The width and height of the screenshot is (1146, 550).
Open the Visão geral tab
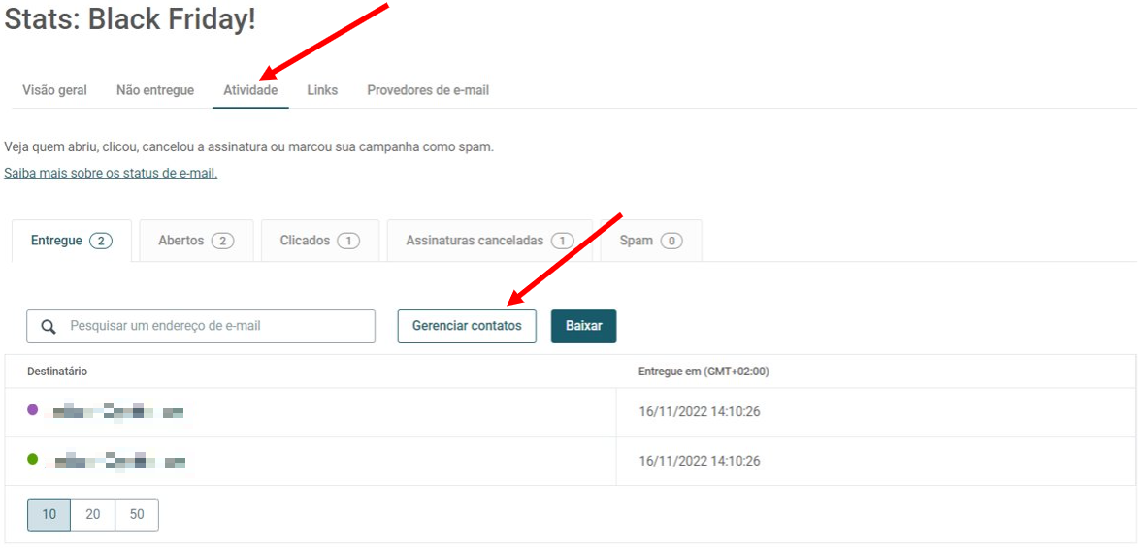[x=54, y=90]
